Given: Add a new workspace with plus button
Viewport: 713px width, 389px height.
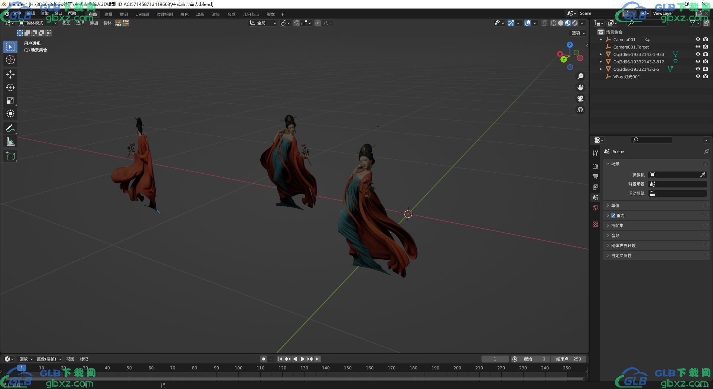Looking at the screenshot, I should pyautogui.click(x=282, y=14).
